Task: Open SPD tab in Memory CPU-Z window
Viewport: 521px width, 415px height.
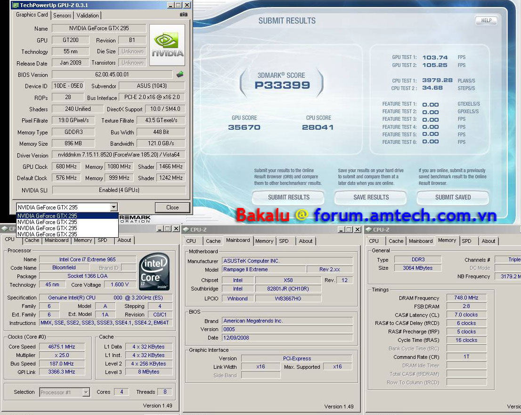Action: pos(466,241)
